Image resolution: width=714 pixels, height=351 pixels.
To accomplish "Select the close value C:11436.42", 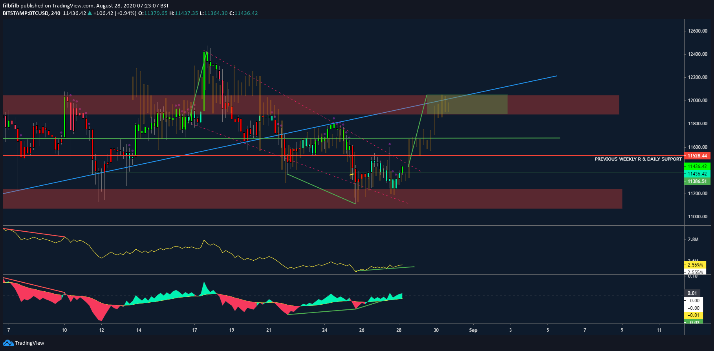I will click(243, 13).
